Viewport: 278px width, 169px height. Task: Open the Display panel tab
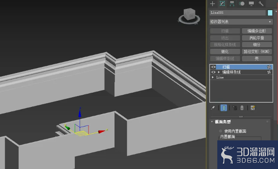[x=251, y=4]
